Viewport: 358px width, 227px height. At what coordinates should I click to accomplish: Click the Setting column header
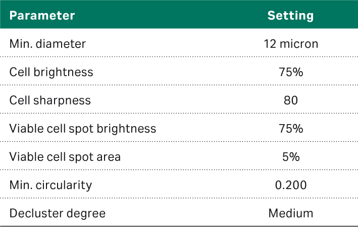point(290,16)
